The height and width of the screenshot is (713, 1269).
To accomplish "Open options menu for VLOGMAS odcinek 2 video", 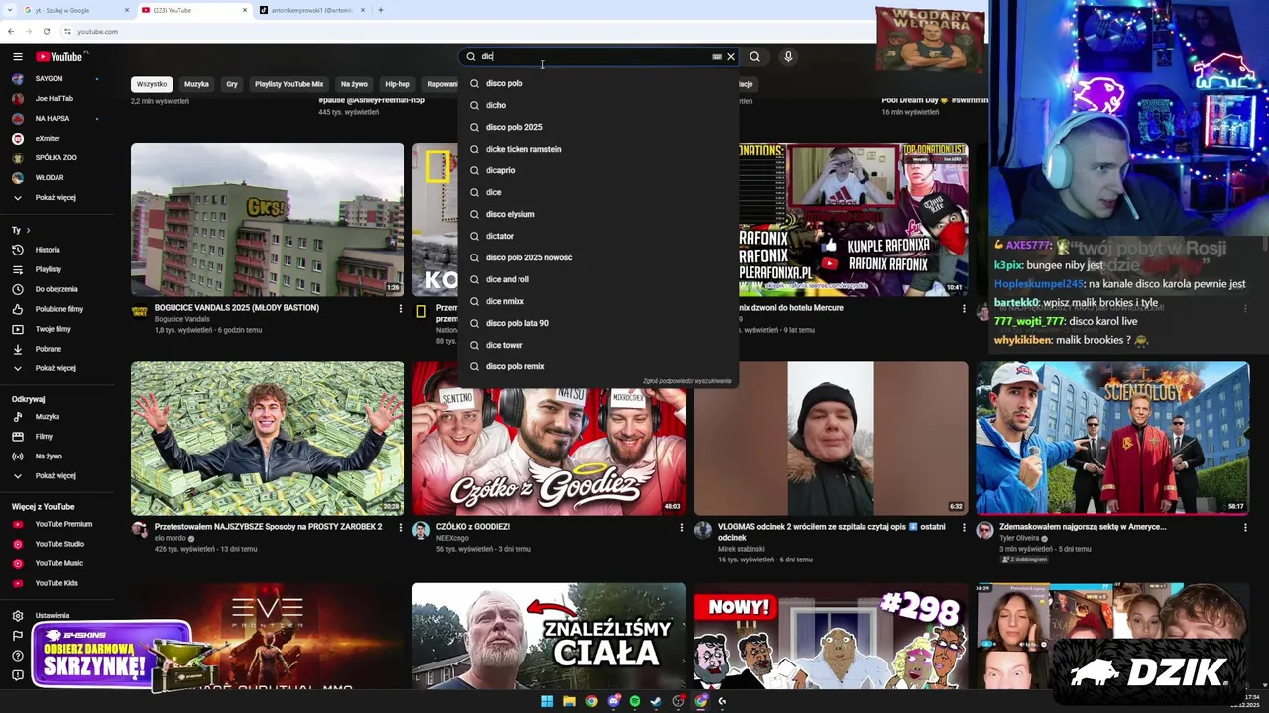I will (x=964, y=528).
